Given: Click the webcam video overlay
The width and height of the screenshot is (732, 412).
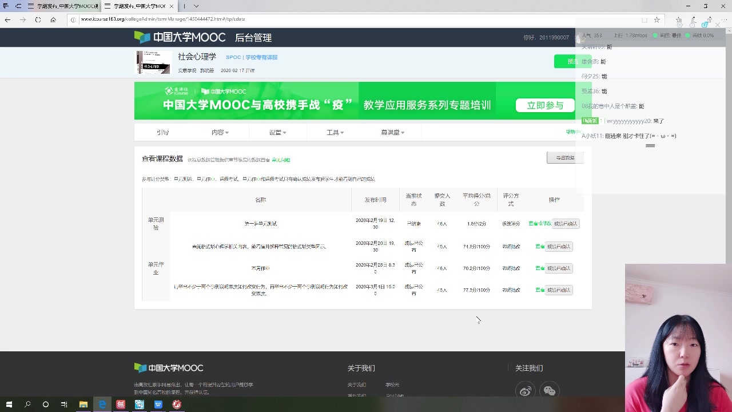Looking at the screenshot, I should point(678,338).
